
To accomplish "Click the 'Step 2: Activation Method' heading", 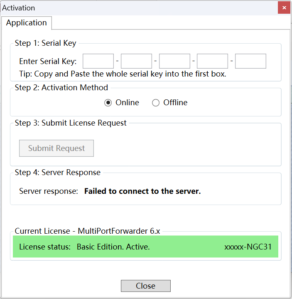I will [61, 88].
